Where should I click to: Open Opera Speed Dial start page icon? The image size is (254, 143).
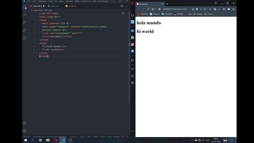coord(153,9)
